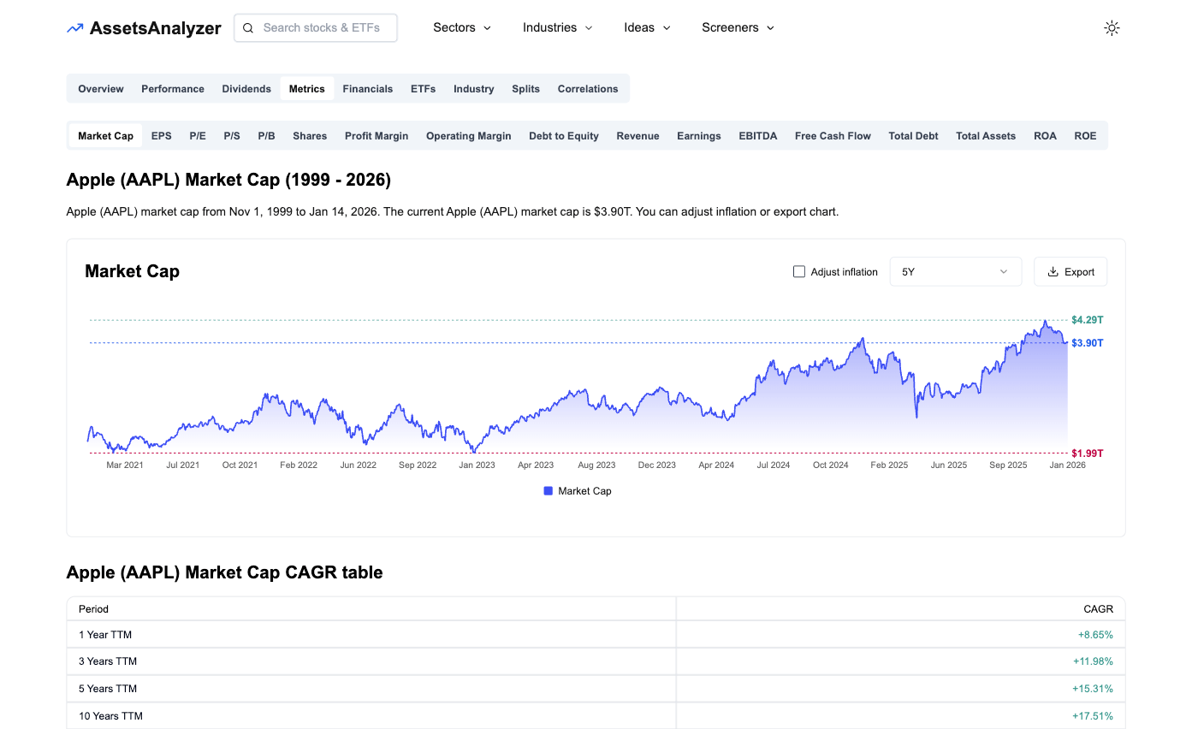Viewport: 1192px width, 729px height.
Task: Click the magnifier icon in search box
Action: click(x=248, y=28)
